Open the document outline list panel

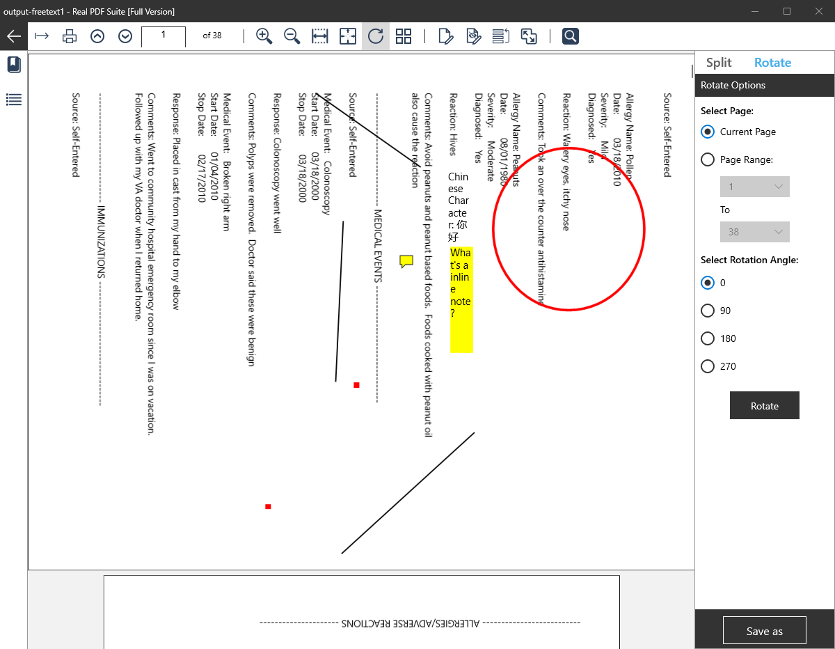pyautogui.click(x=14, y=99)
